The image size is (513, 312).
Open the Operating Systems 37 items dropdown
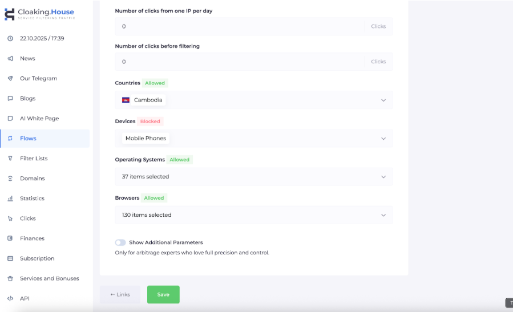click(254, 177)
